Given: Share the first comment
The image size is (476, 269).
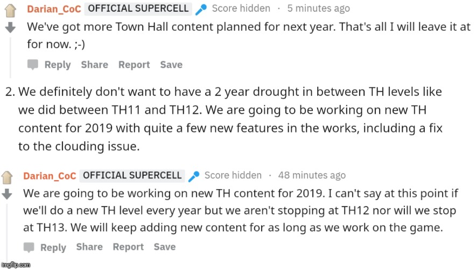Looking at the screenshot, I should (94, 65).
